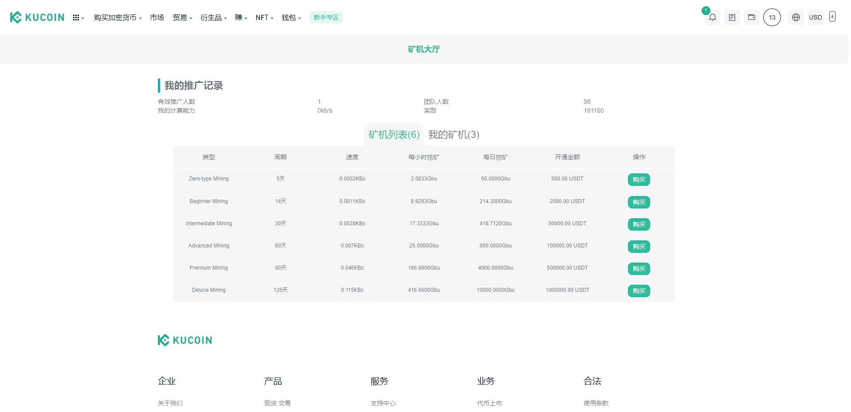Expand the 购买加密货币 dropdown menu
Screen dimensions: 851x412
click(118, 18)
